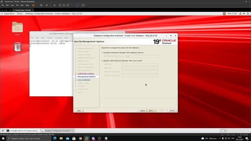Open VMware File menu
The width and height of the screenshot is (251, 141).
point(3,5)
